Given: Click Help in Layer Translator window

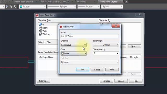Looking at the screenshot, I should pos(136,81).
